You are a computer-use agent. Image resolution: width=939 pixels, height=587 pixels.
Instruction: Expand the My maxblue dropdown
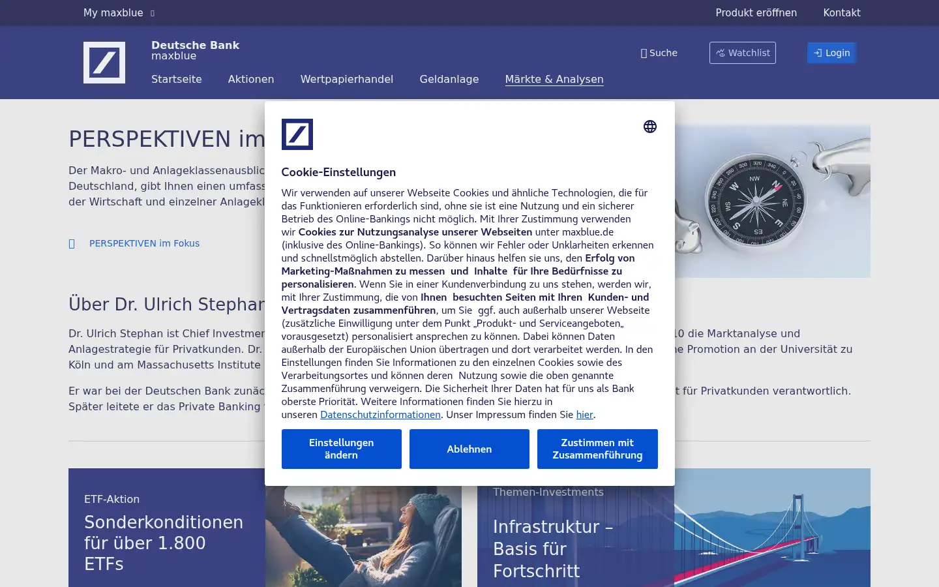[119, 12]
